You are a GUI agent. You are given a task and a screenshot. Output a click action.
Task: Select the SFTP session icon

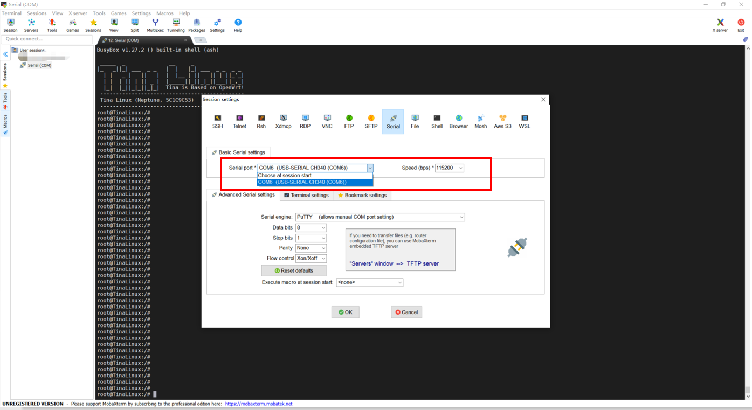371,121
